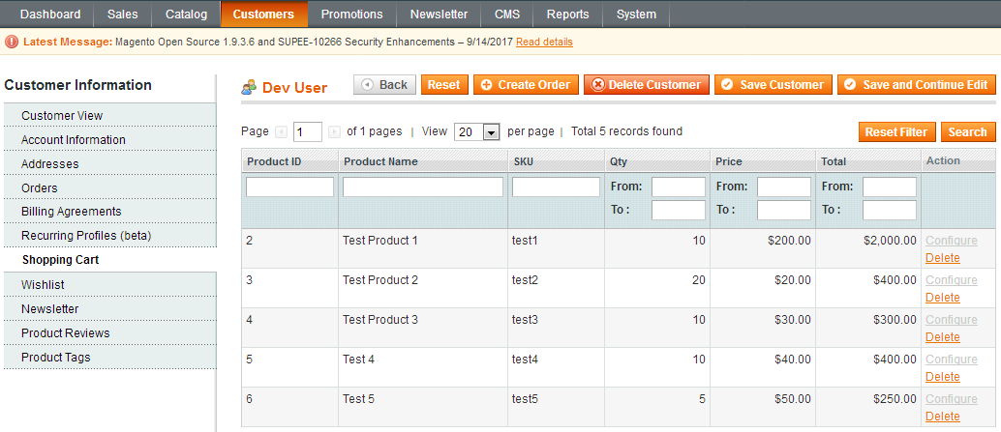
Task: Open the Read details link
Action: point(544,43)
